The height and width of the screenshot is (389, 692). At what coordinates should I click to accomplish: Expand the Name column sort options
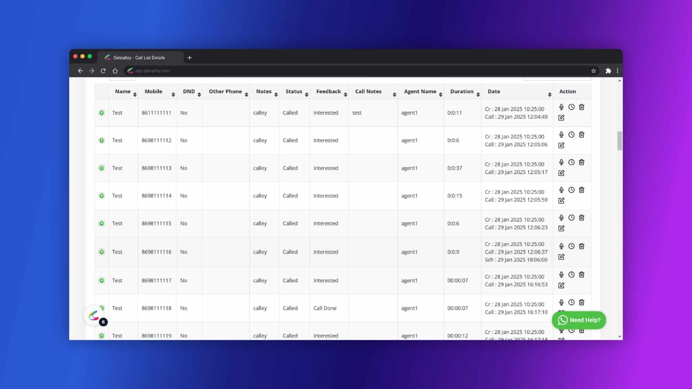tap(135, 94)
